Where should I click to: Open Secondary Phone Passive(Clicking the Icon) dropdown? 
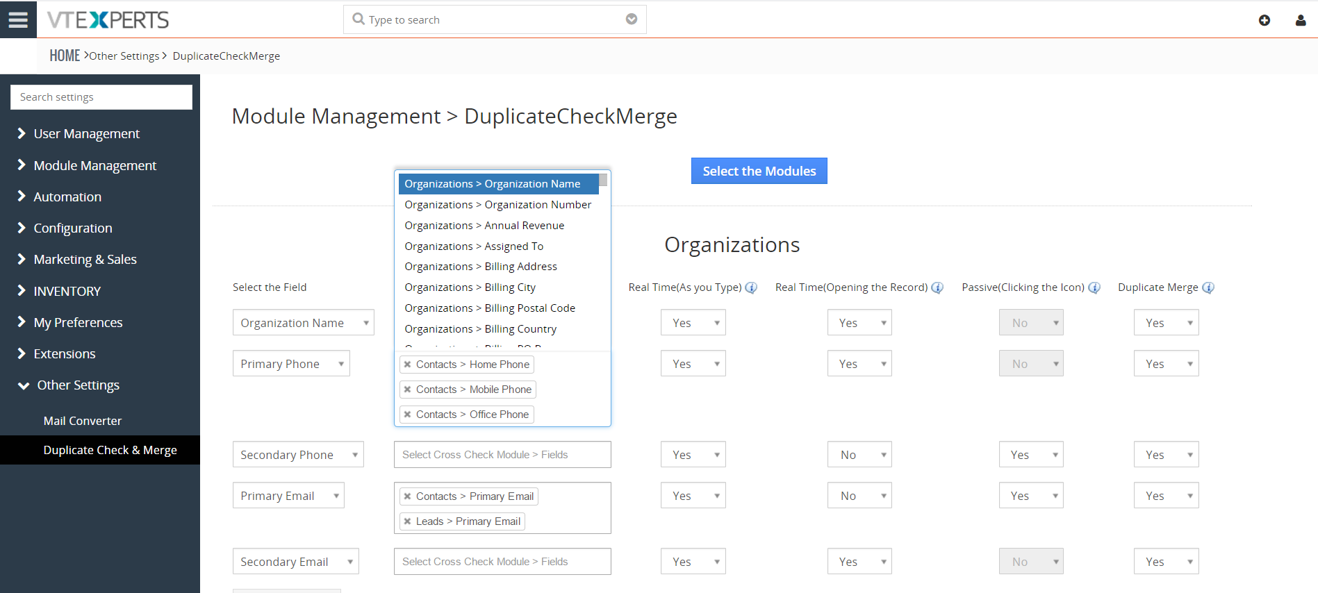click(x=1032, y=455)
